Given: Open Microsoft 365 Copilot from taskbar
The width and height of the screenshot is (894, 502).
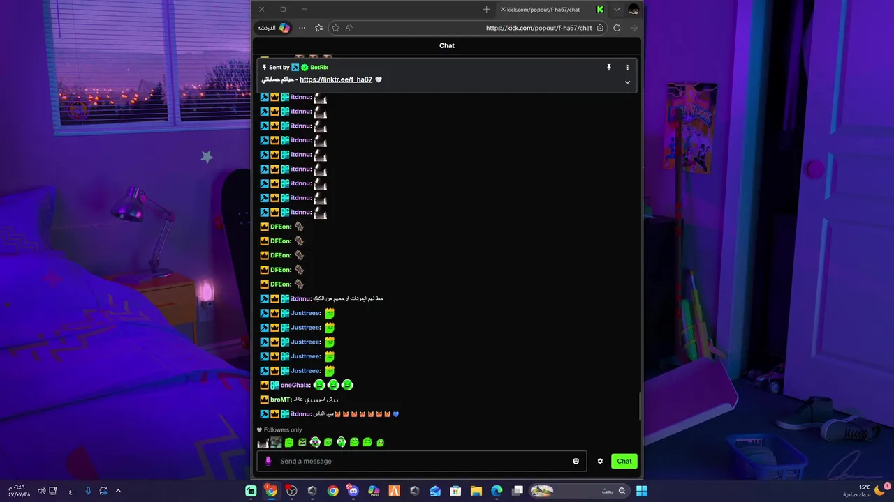Looking at the screenshot, I should [374, 491].
